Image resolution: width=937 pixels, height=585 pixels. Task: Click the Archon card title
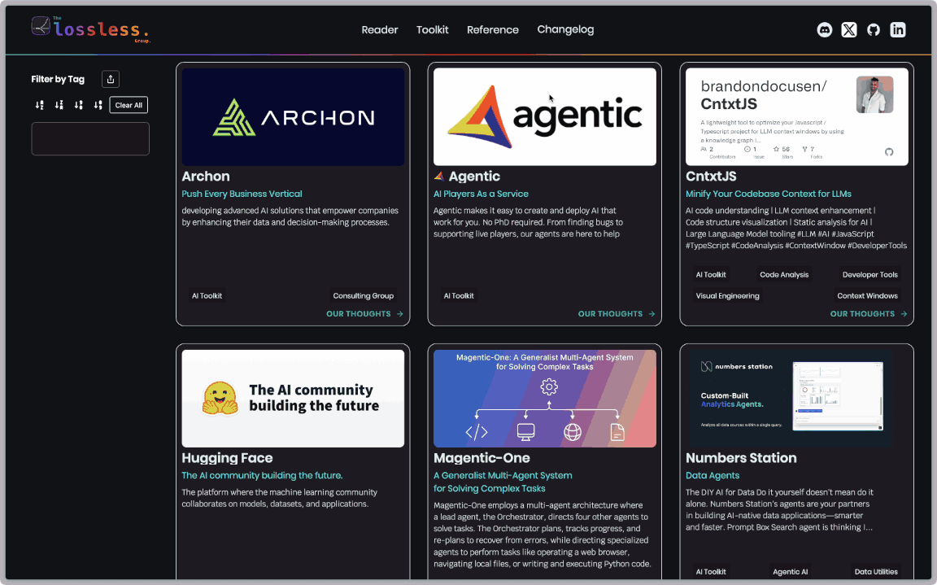pyautogui.click(x=206, y=177)
